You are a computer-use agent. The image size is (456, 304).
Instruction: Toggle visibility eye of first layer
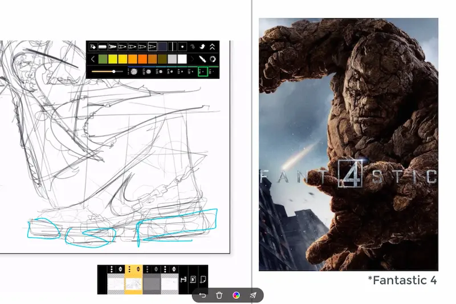[120, 269]
